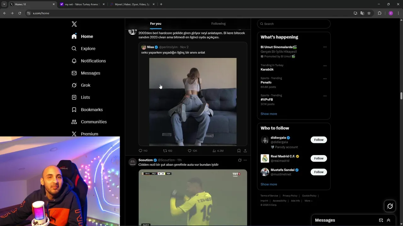Click the X logo in sidebar

pyautogui.click(x=74, y=24)
